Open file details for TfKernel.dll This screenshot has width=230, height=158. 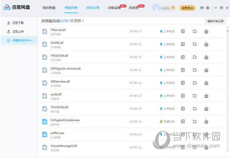183,31
